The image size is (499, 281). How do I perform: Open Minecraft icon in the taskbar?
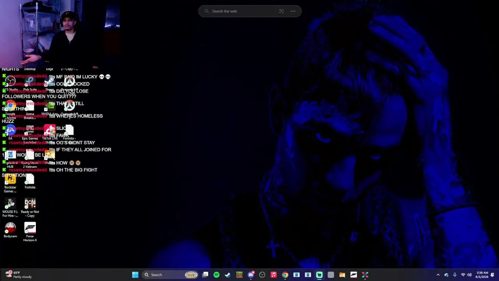239,275
